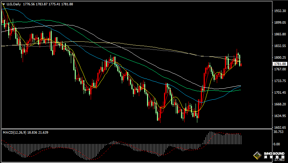Click the MACD values 18.836 21.639

(38, 132)
